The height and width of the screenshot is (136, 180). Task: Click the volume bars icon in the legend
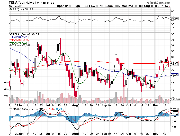tap(11, 45)
